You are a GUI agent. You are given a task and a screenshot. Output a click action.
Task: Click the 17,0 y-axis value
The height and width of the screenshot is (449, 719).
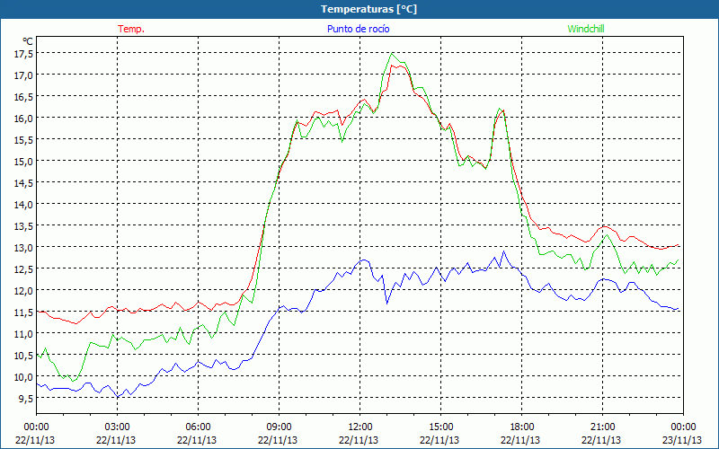[24, 75]
